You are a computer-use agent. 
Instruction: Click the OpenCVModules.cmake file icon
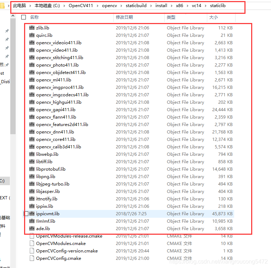click(x=32, y=243)
